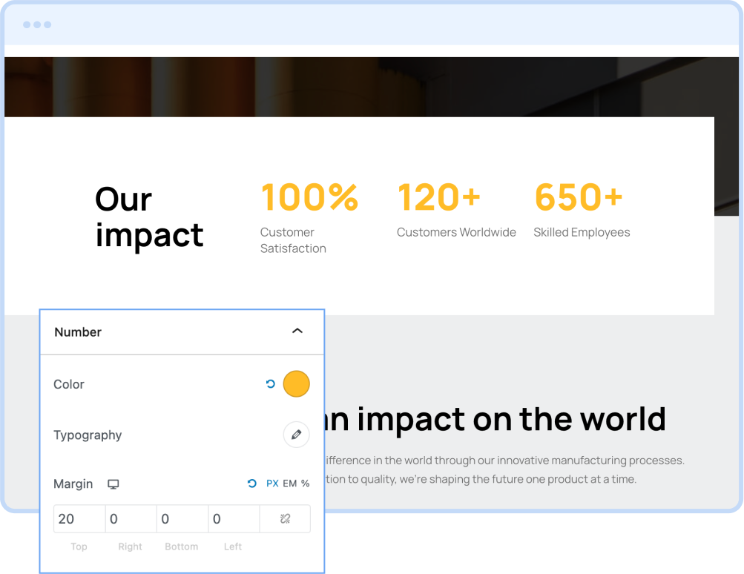Select % as margin unit
Screen dimensions: 744x574
click(305, 484)
